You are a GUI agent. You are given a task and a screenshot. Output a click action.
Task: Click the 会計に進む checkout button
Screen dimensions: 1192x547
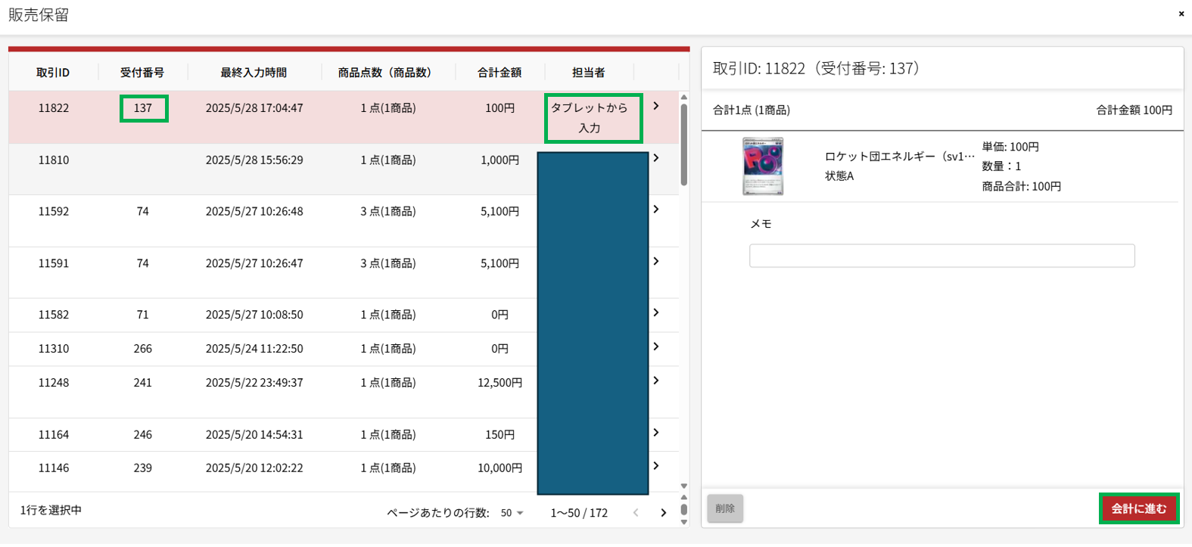(1138, 508)
